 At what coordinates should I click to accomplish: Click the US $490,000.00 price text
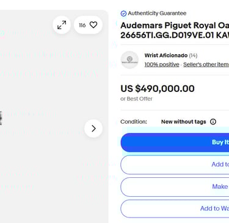click(158, 88)
